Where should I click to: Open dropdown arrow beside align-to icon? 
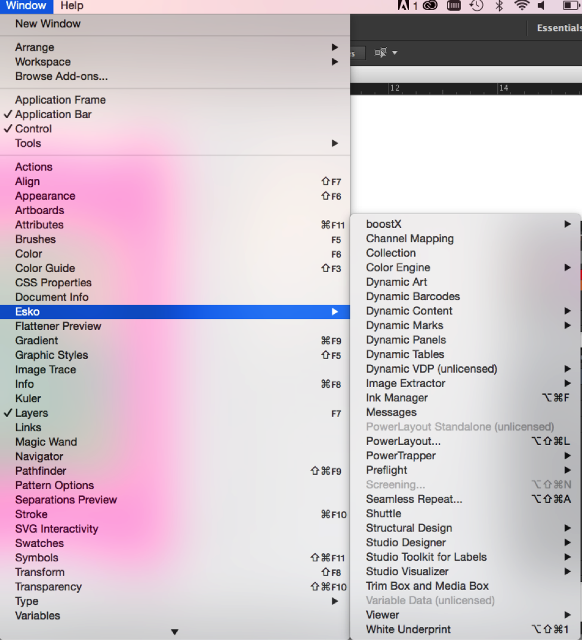pyautogui.click(x=395, y=52)
